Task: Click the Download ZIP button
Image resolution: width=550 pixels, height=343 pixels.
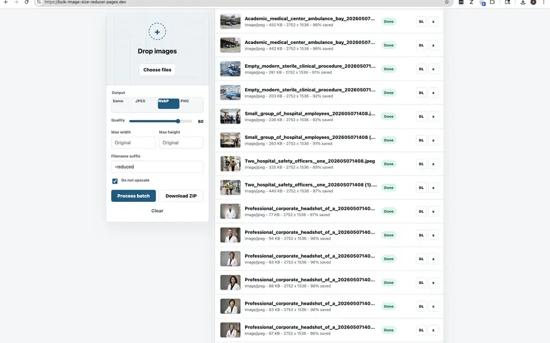Action: (181, 196)
